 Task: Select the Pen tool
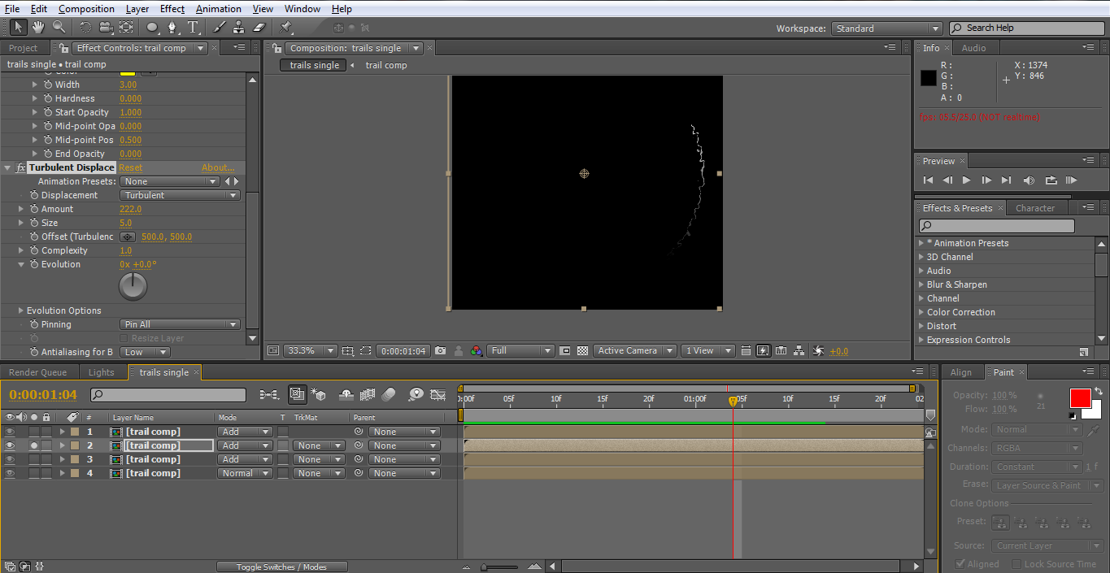pos(172,27)
